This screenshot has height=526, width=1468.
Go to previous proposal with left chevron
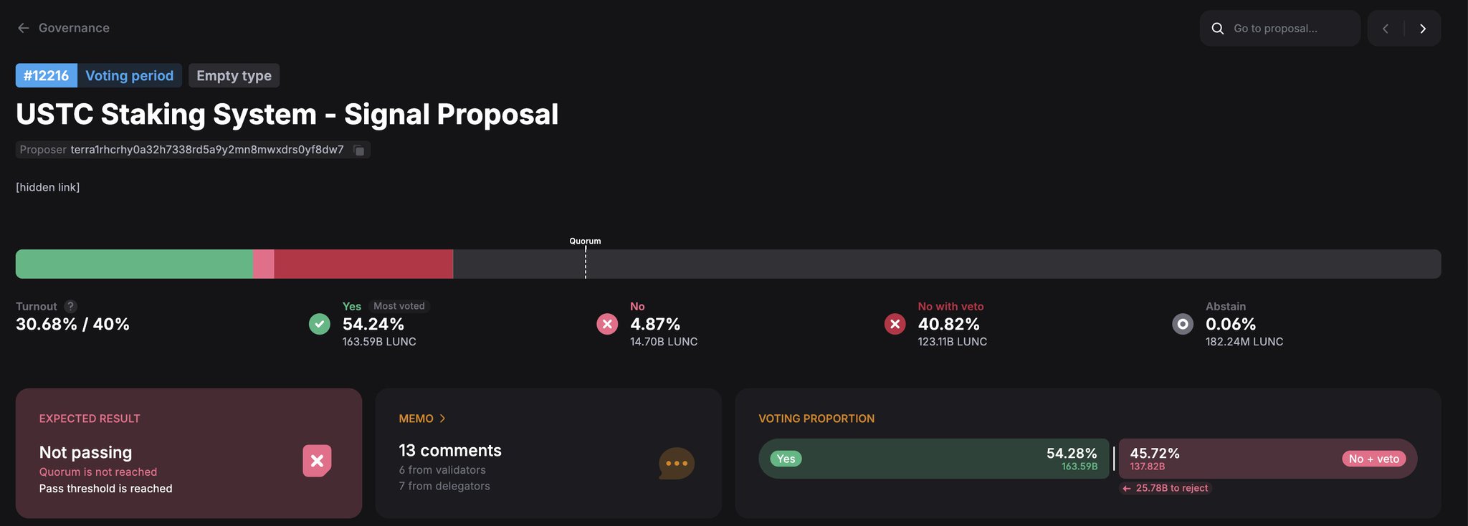point(1386,29)
